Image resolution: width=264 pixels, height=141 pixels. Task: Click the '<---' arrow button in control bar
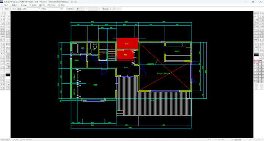pos(93,9)
